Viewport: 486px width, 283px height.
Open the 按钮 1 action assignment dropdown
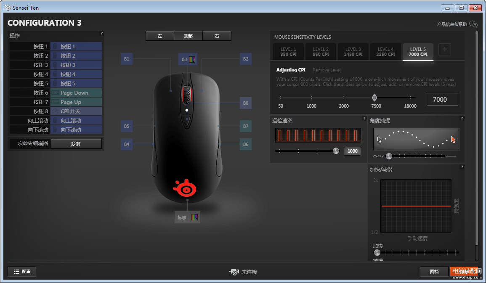tap(76, 46)
